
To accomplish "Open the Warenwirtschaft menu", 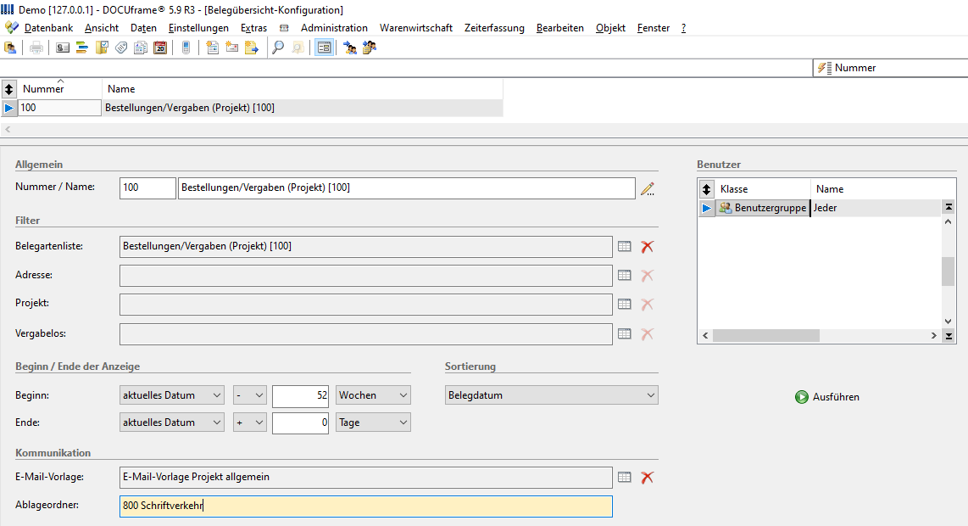I will 416,28.
